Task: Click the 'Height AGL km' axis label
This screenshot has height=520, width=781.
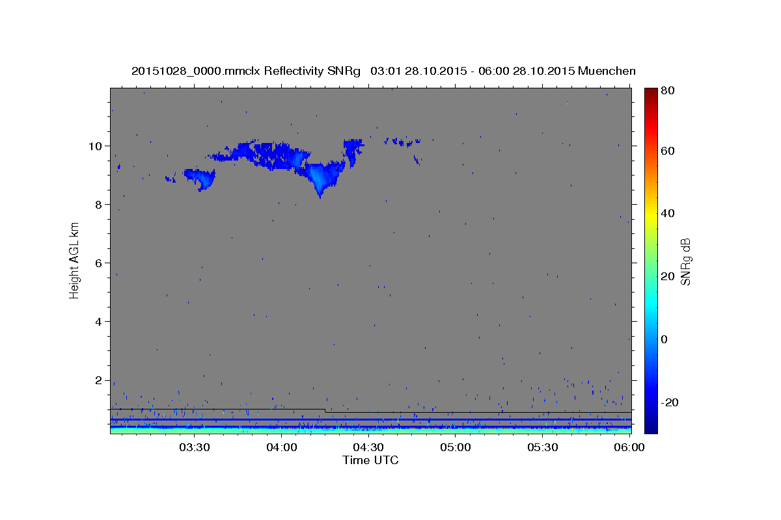Action: (x=75, y=260)
